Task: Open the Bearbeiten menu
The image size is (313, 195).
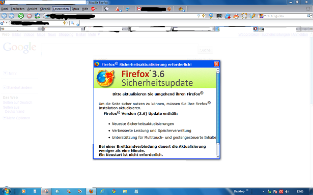Action: pos(18,9)
